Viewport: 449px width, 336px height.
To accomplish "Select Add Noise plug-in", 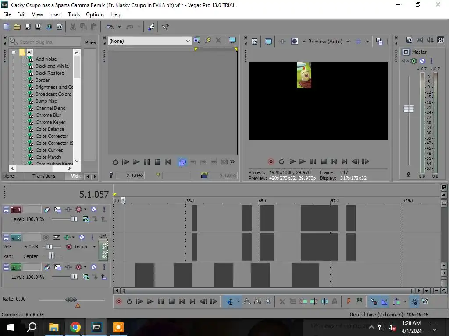I will (x=46, y=59).
